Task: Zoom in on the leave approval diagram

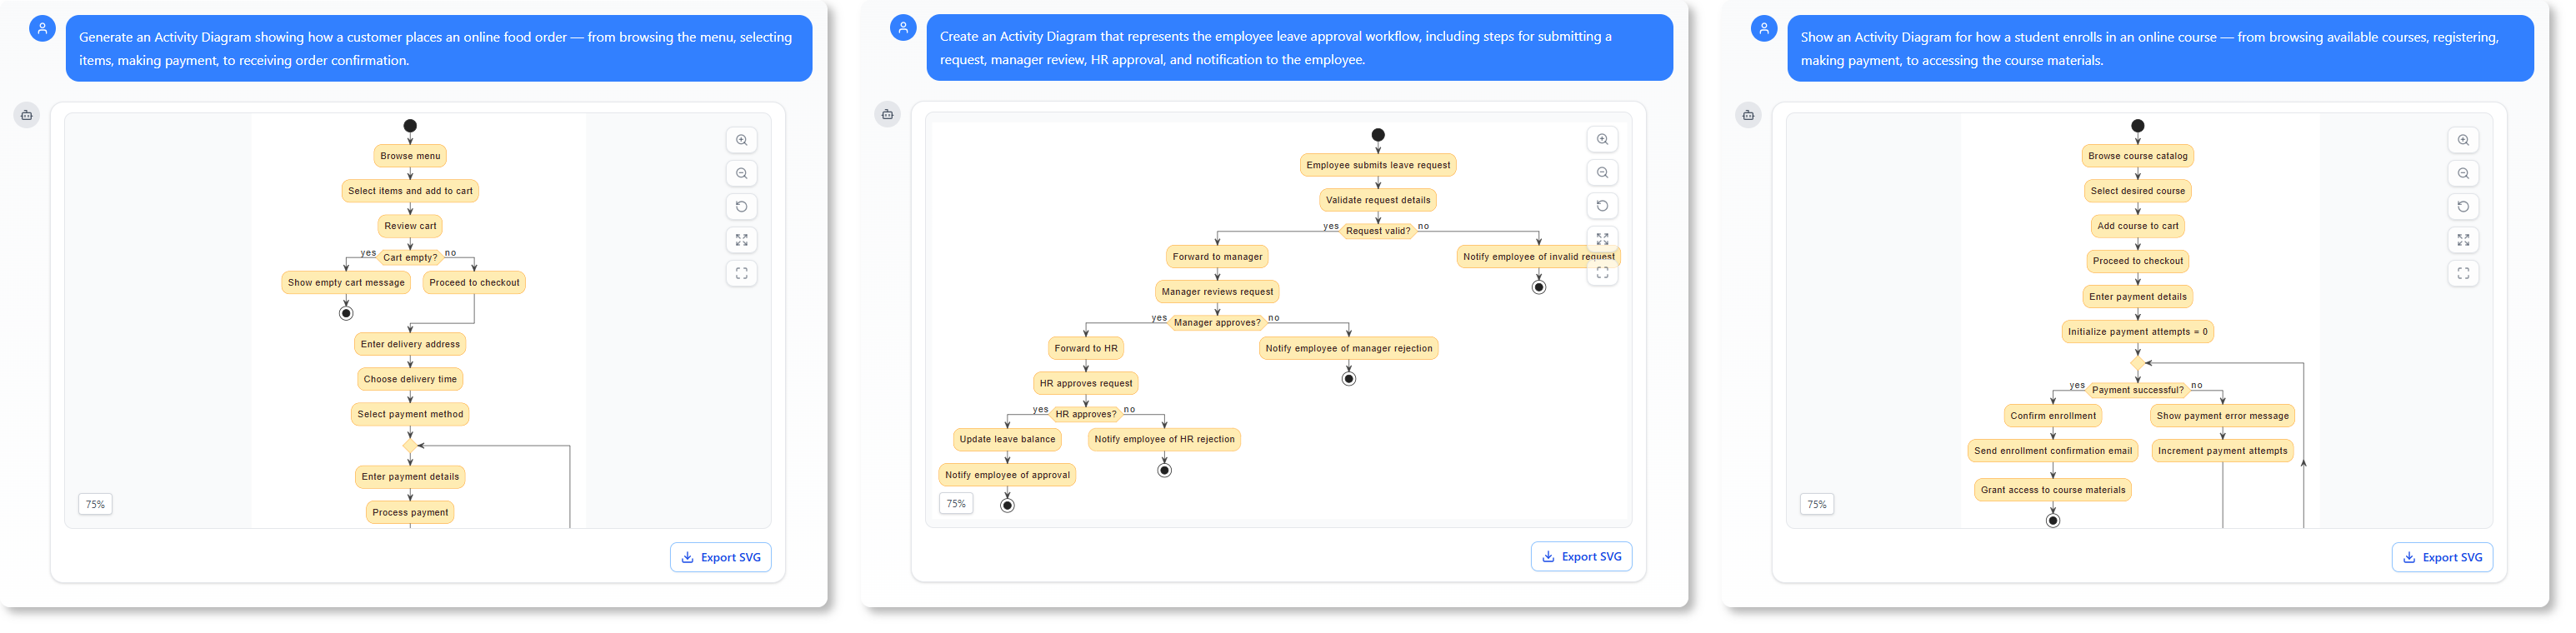Action: point(1602,139)
